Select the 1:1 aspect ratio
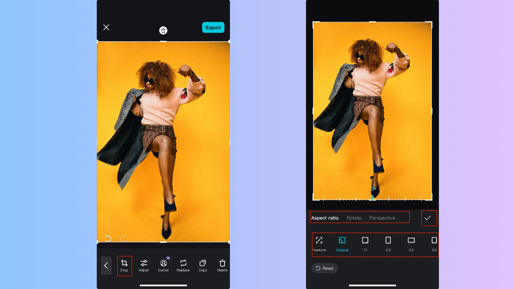The image size is (514, 289). click(x=365, y=243)
